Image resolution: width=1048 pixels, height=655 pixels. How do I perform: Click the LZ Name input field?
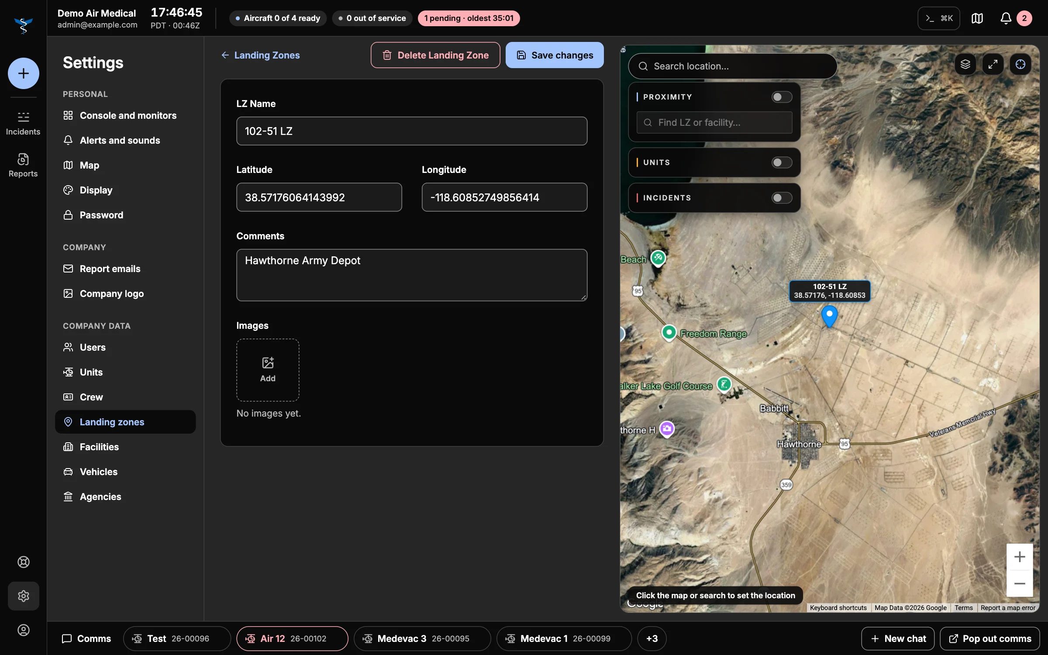point(412,131)
